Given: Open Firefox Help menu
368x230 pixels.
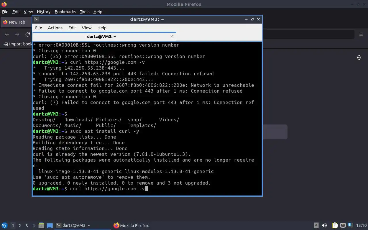Looking at the screenshot, I should (98, 12).
